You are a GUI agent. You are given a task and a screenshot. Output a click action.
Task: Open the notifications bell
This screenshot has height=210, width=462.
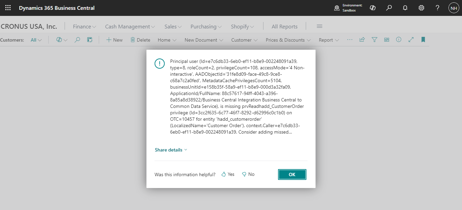tap(405, 8)
